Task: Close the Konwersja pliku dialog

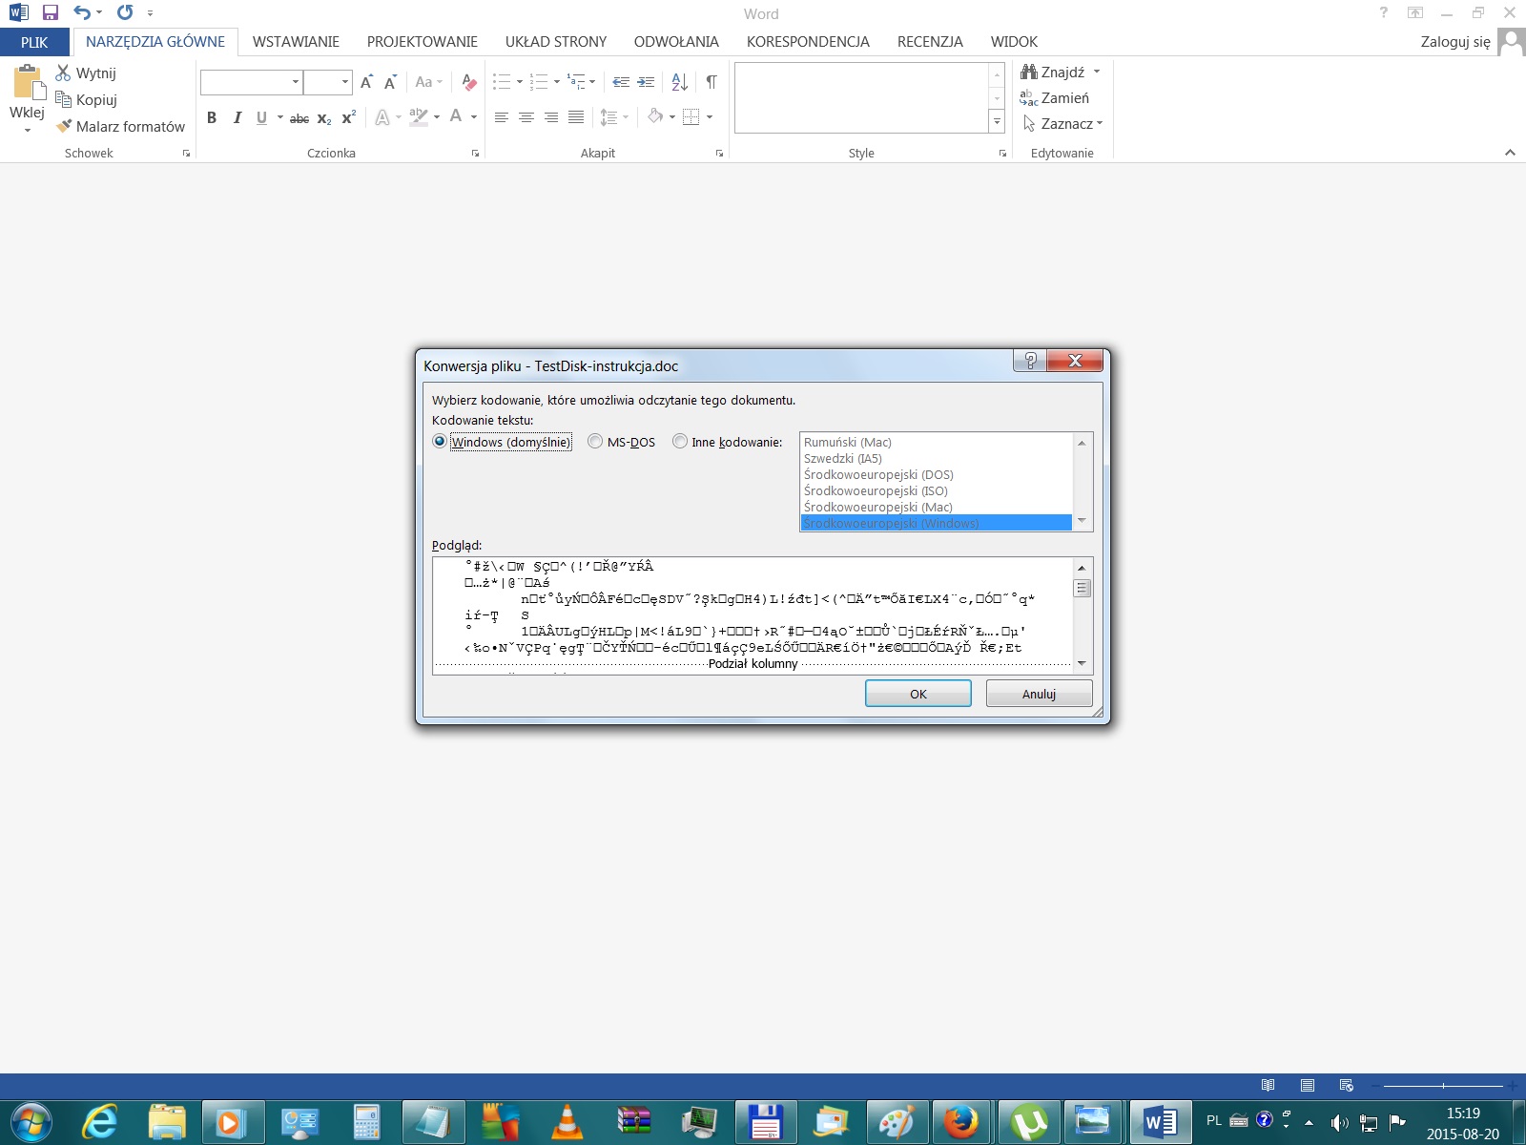Action: (x=1075, y=360)
